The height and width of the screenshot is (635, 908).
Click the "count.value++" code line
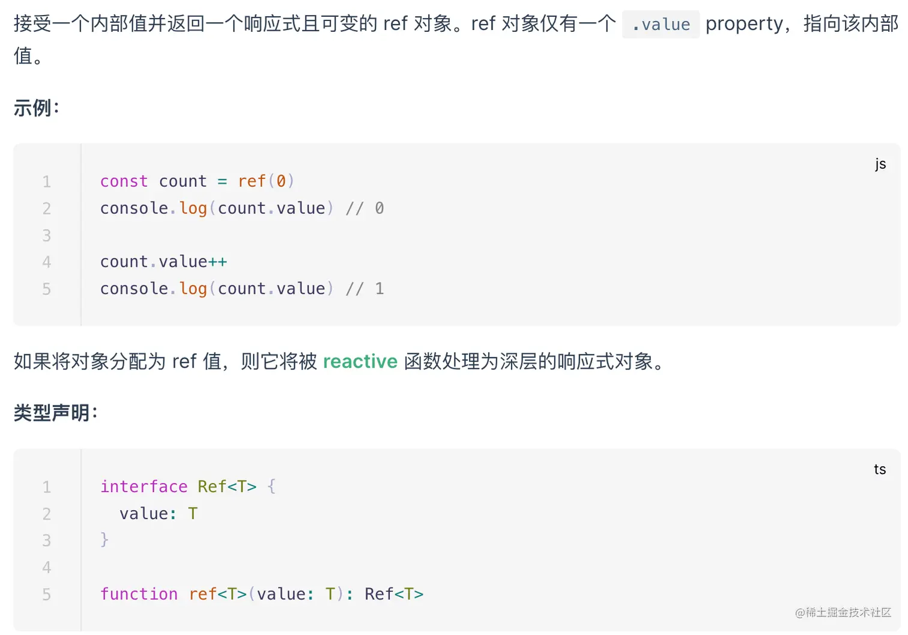pos(163,262)
